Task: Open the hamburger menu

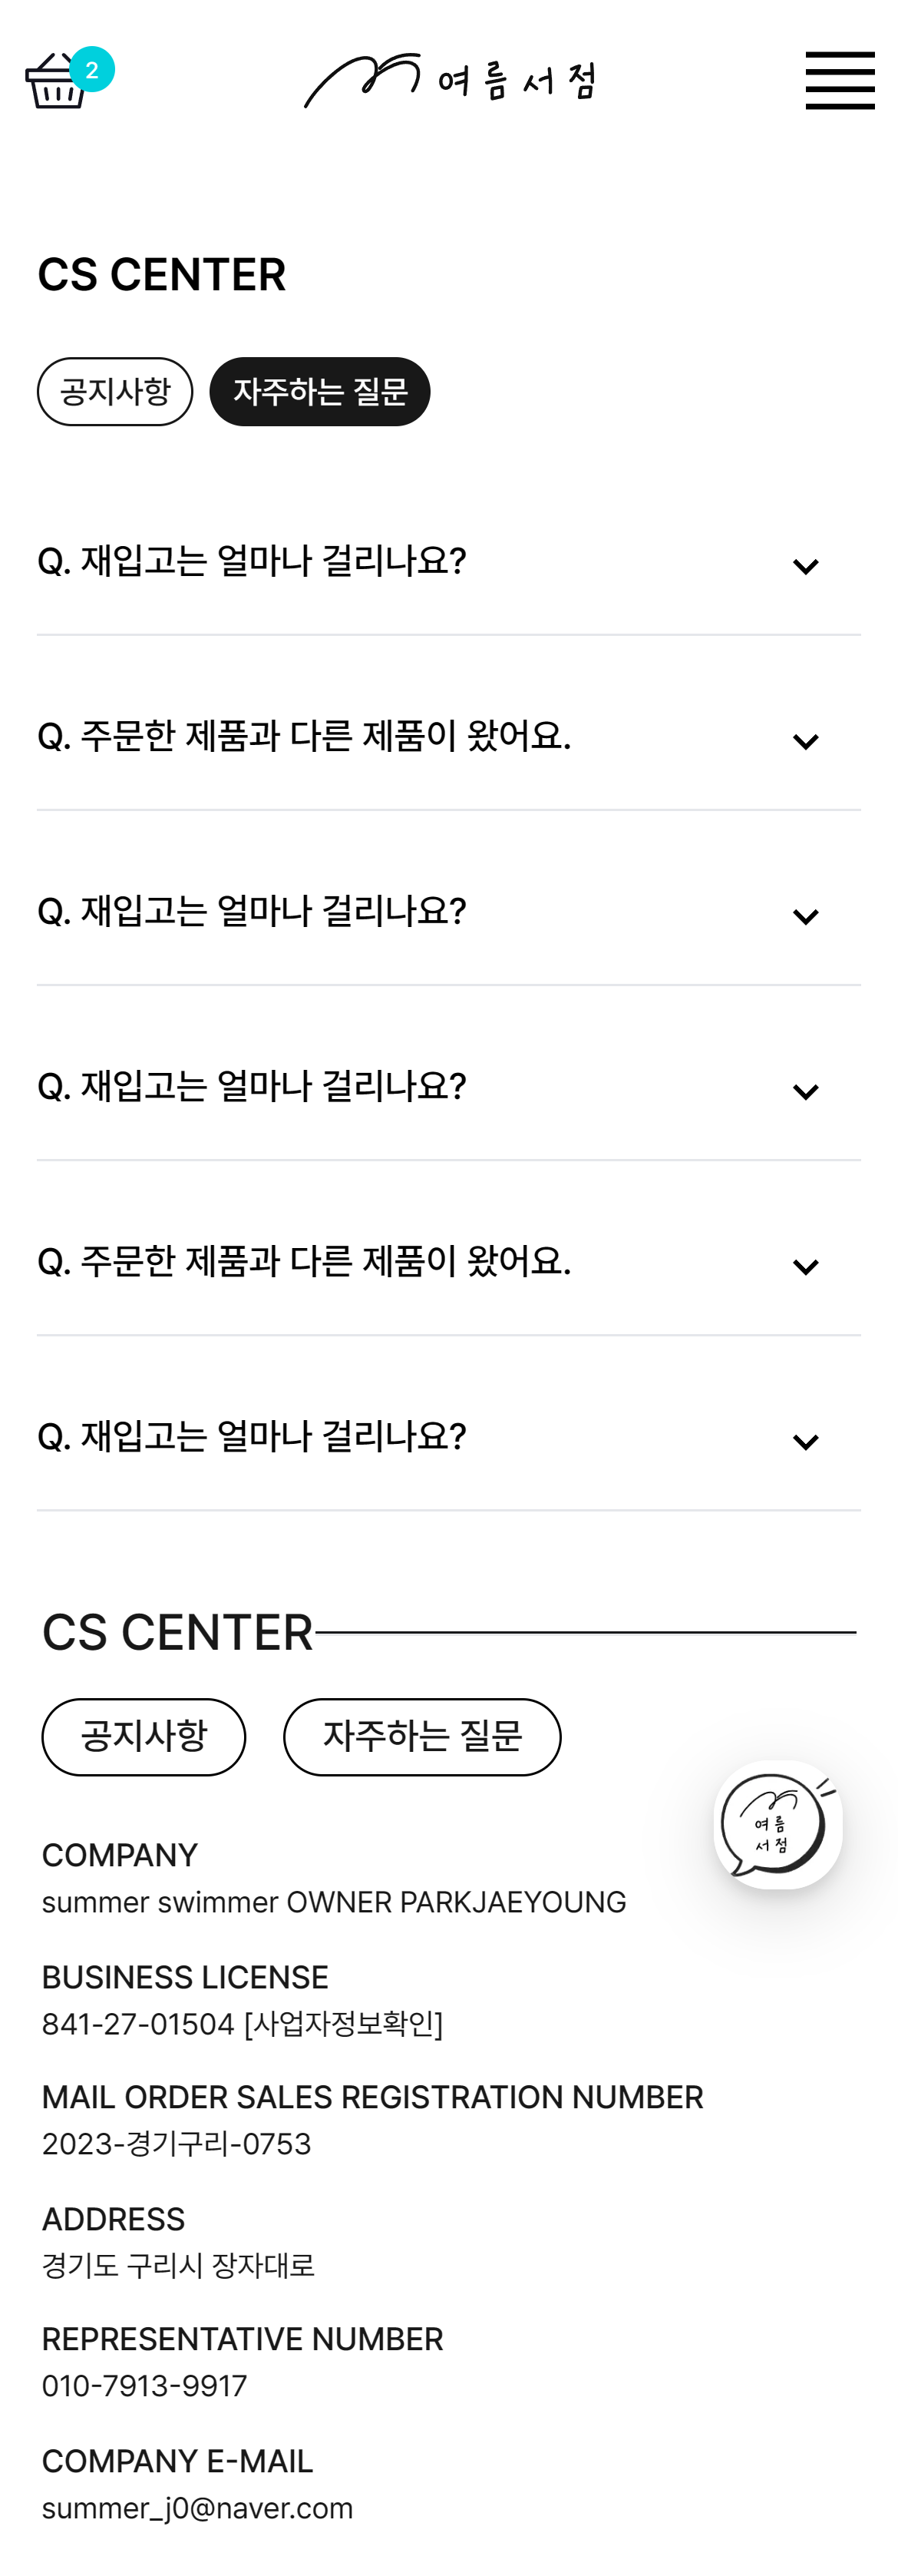Action: (x=839, y=80)
